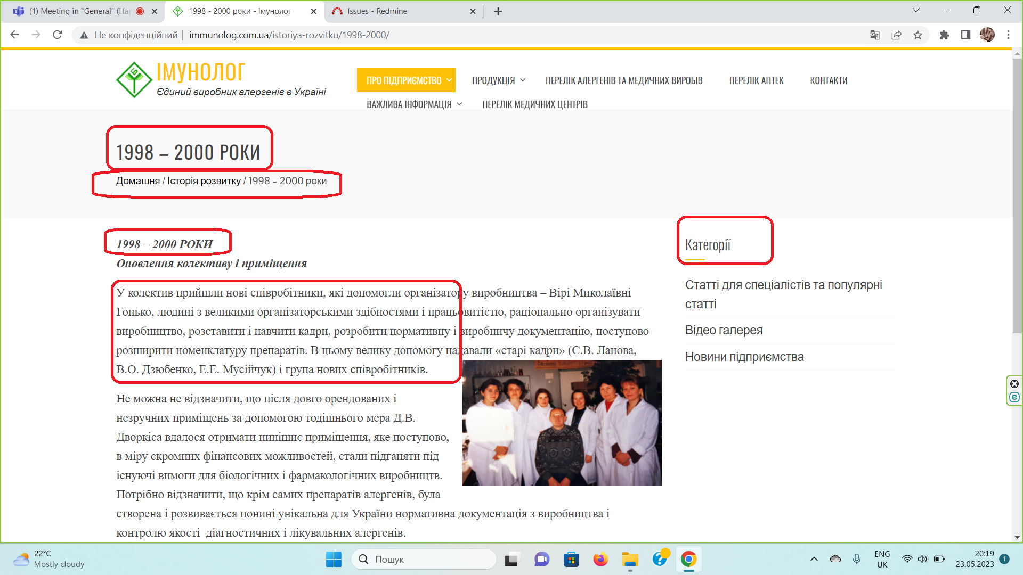Click the Імунолог diamond logo
This screenshot has height=575, width=1023.
click(134, 80)
